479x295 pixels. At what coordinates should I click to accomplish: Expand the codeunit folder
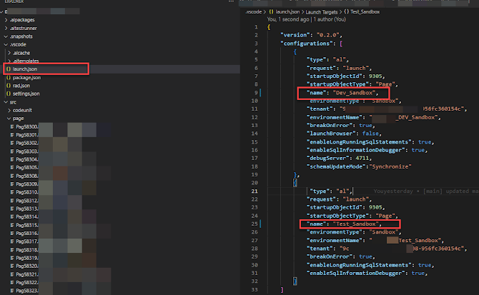point(10,110)
